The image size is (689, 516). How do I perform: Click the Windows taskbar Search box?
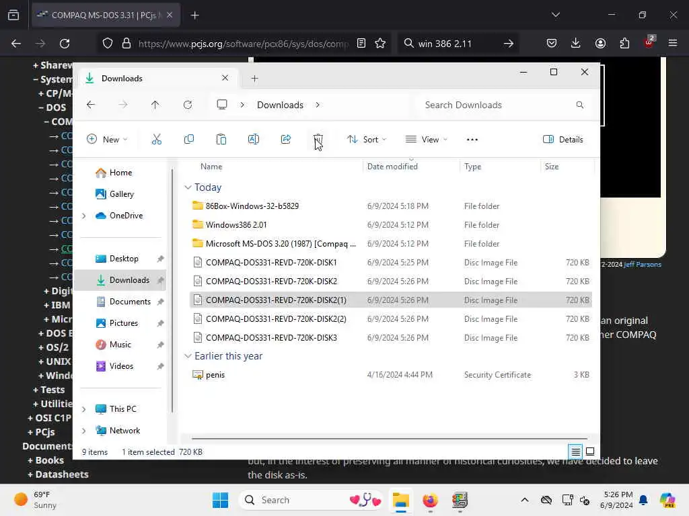[x=312, y=500]
